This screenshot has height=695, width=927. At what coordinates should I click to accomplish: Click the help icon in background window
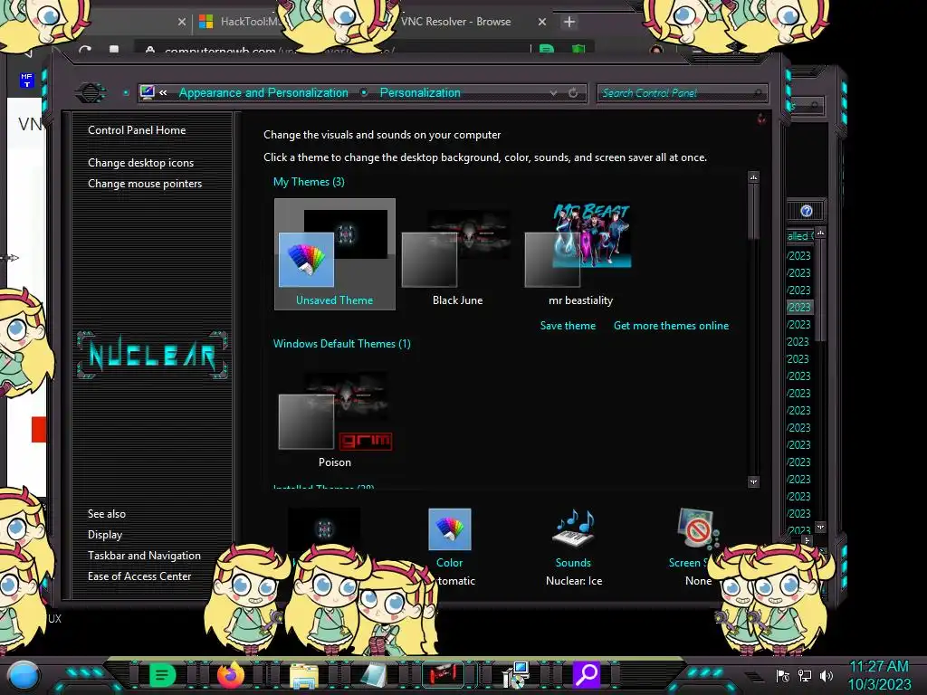[807, 211]
